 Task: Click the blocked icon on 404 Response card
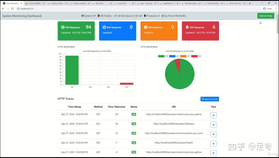coord(104,27)
